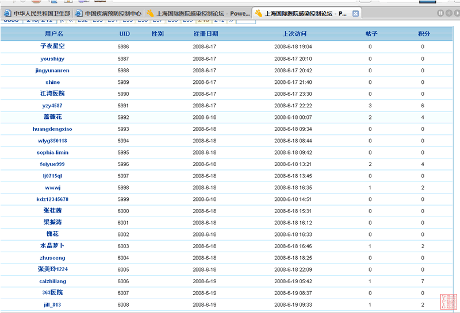Screen dimensions: 460x313
Task: Open user profile kdz12345678
Action: [52, 199]
